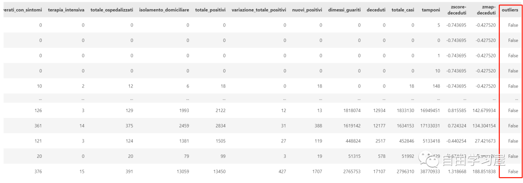Select the variazione_totale_positivi header

point(259,10)
